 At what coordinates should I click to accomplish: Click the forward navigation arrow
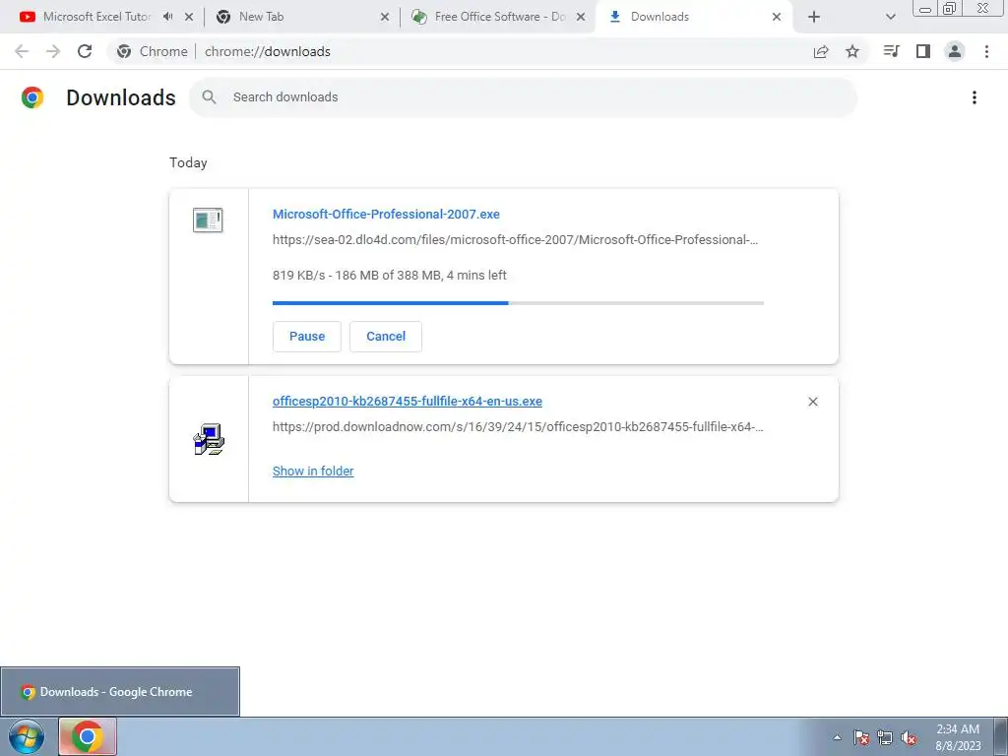tap(53, 51)
